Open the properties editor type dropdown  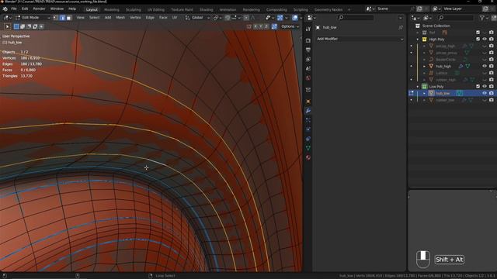(x=312, y=18)
